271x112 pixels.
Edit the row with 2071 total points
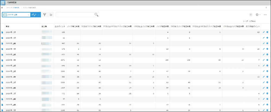coord(264,60)
